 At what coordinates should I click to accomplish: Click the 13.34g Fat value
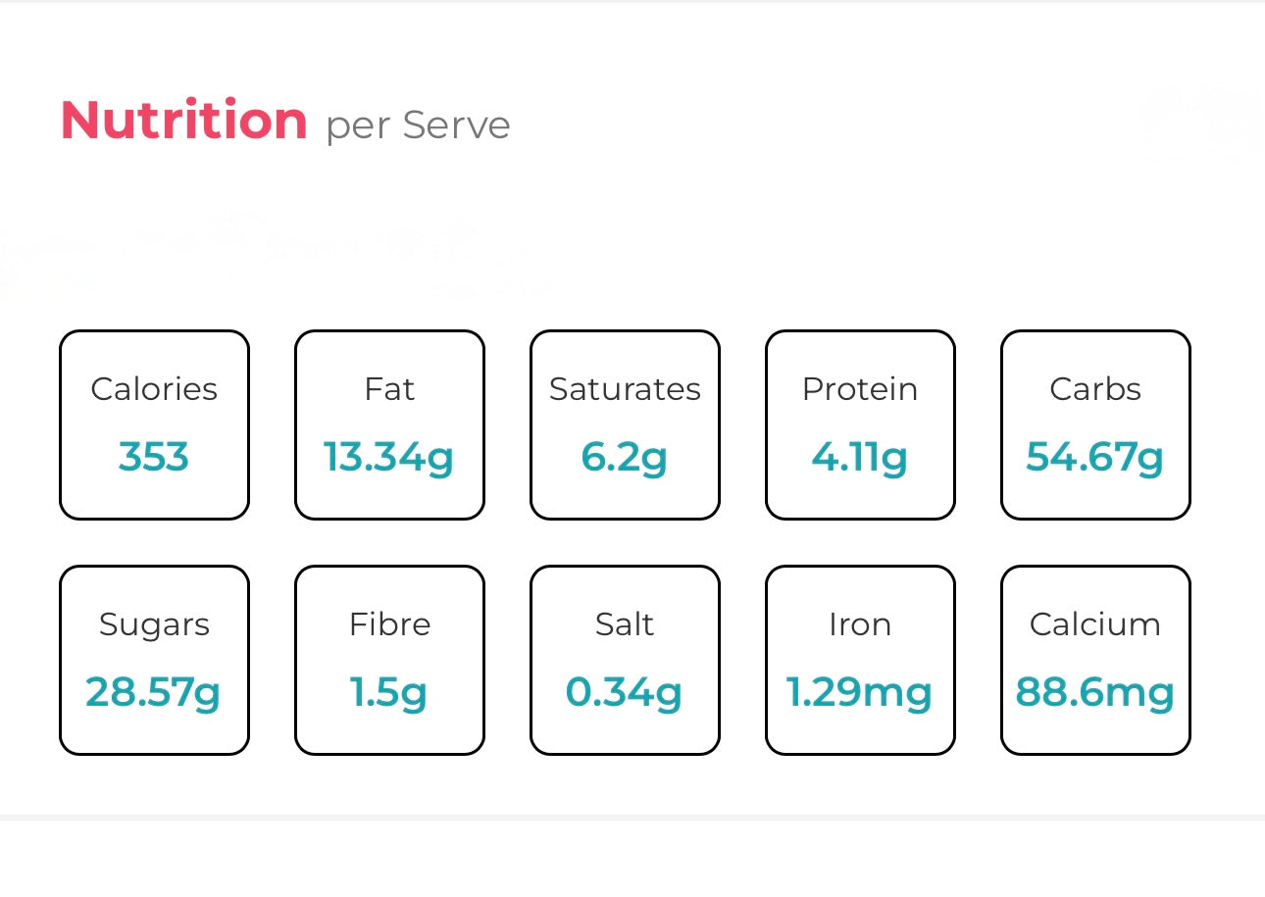(x=389, y=457)
